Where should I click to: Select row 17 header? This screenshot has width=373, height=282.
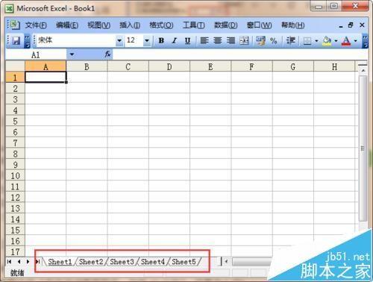(15, 251)
